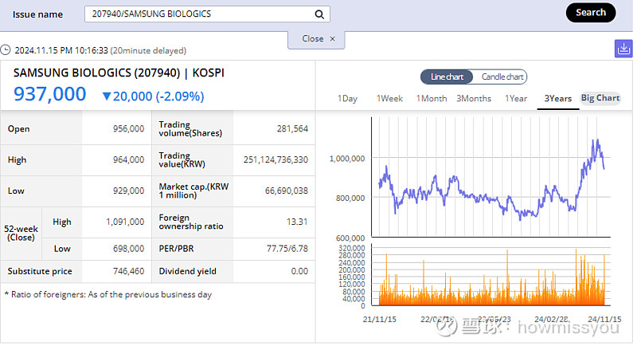Viewport: 637px width, 346px height.
Task: Click the SAMSUNG BIOLOGICS (207940) | KOSPI heading
Action: pos(119,73)
